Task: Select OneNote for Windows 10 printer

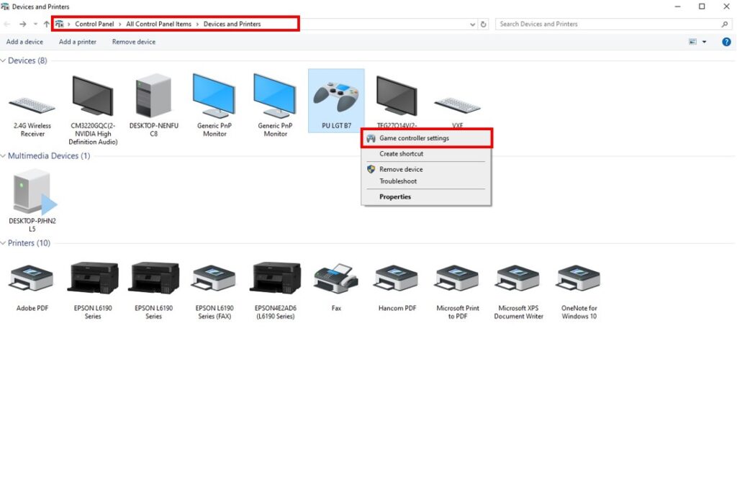Action: click(x=579, y=278)
